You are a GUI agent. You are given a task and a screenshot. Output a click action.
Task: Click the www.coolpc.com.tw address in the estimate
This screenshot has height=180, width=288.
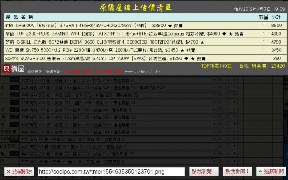coord(142,71)
